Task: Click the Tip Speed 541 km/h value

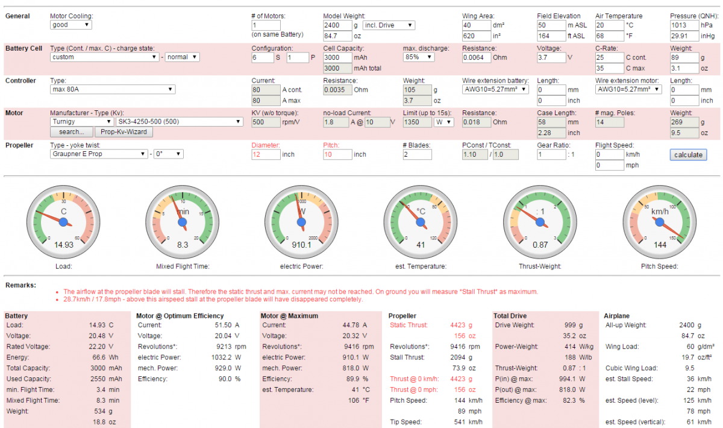Action: point(469,422)
